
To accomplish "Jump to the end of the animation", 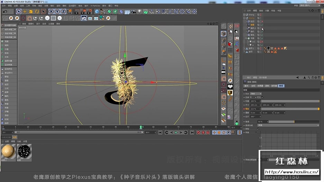I will [x=192, y=133].
